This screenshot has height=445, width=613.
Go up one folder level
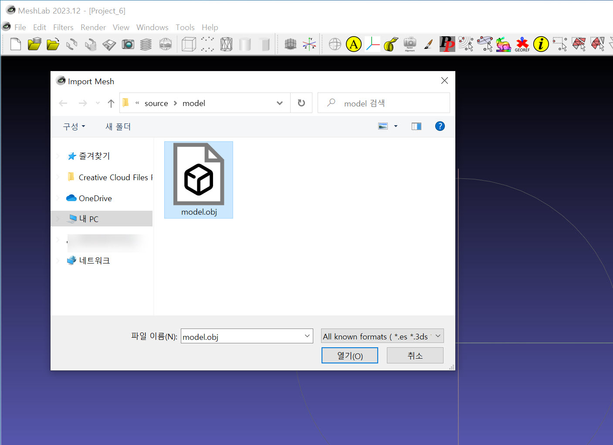click(x=111, y=103)
